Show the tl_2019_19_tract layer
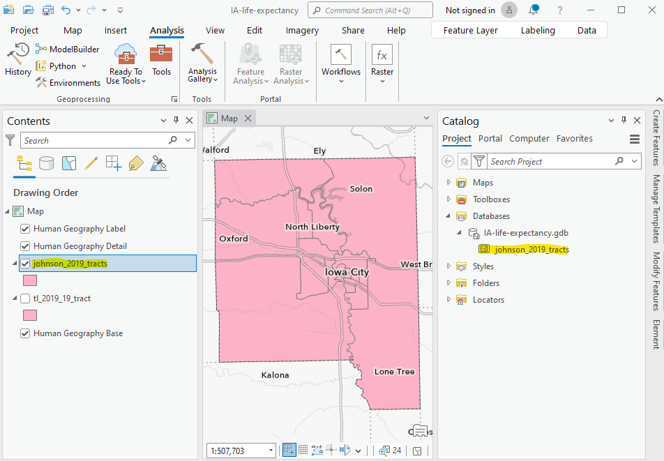The height and width of the screenshot is (461, 664). 25,298
